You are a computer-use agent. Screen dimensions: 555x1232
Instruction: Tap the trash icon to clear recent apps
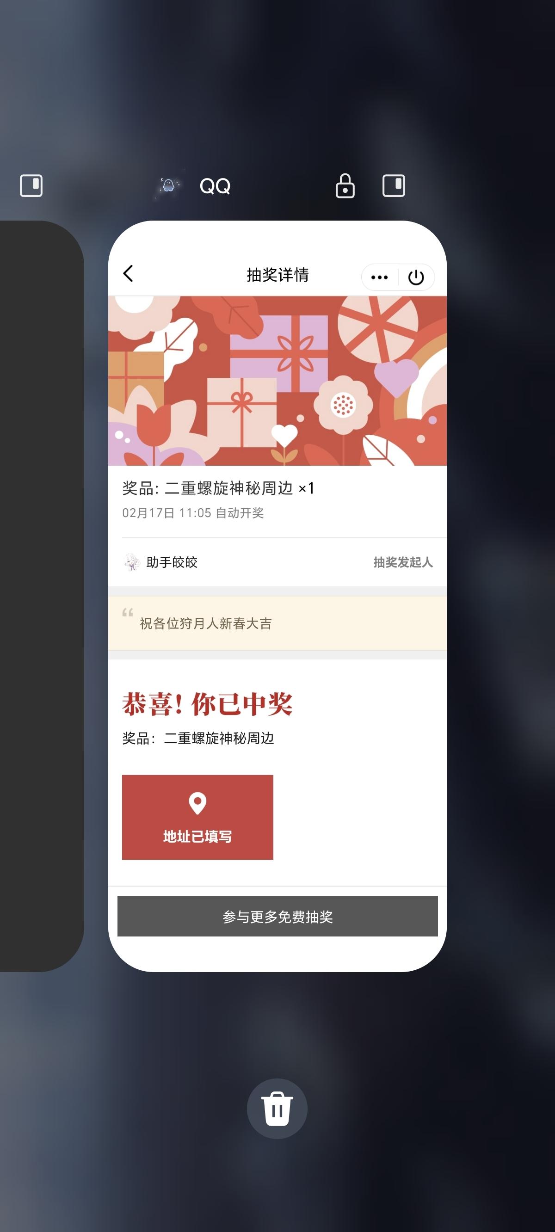pyautogui.click(x=277, y=1108)
